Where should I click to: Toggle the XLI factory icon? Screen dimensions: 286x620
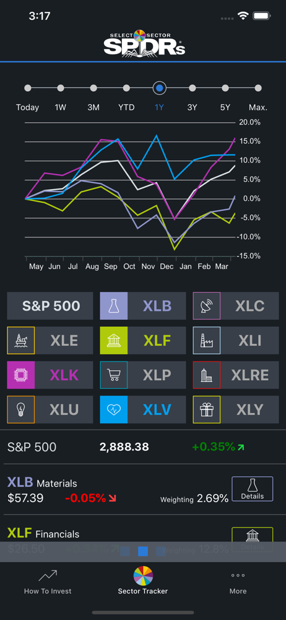207,340
